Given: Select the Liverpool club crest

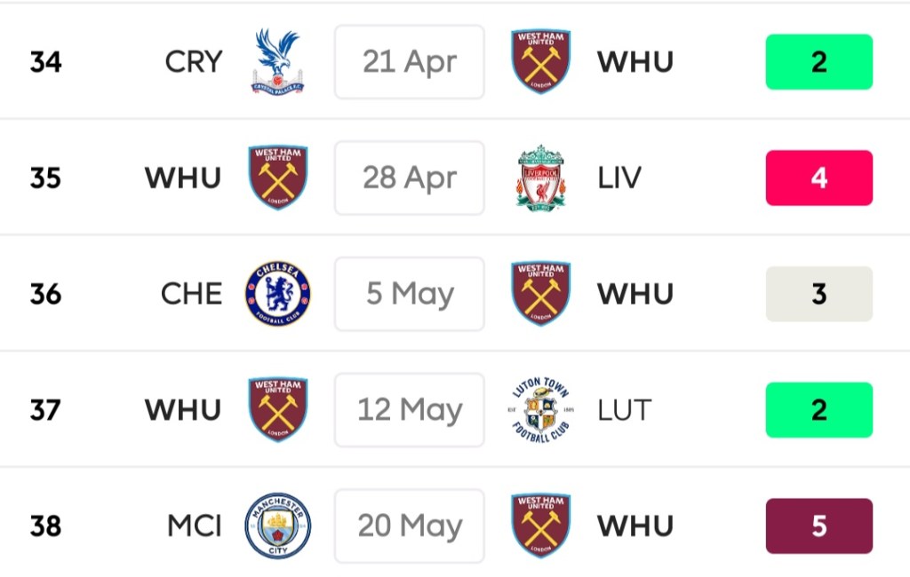Looking at the screenshot, I should point(540,178).
